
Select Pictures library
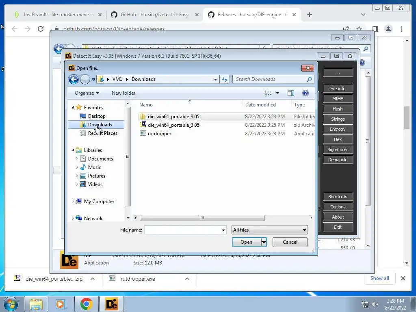click(x=97, y=175)
